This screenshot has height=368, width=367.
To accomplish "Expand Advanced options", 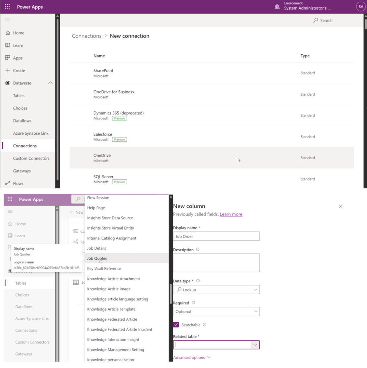I will (x=192, y=357).
